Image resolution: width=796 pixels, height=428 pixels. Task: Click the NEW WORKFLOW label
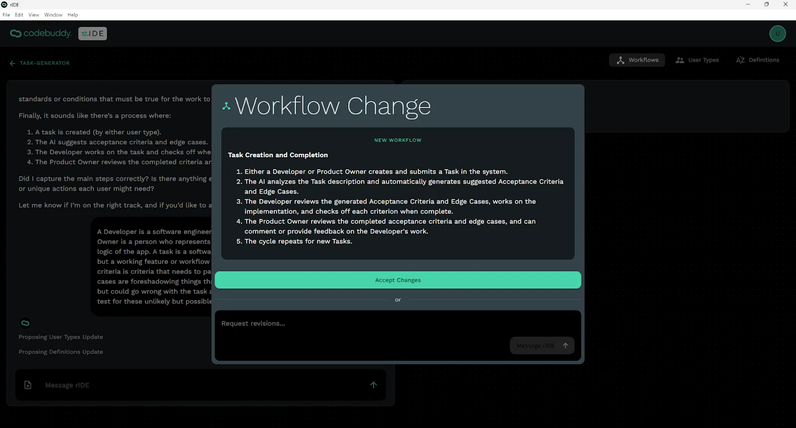pos(398,140)
